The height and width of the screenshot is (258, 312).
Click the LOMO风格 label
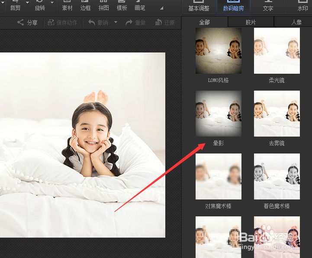(x=218, y=80)
